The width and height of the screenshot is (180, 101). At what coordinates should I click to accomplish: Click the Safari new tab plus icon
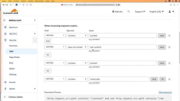tap(178, 5)
